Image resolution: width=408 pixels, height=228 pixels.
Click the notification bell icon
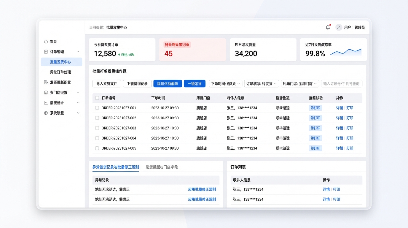[x=328, y=27]
